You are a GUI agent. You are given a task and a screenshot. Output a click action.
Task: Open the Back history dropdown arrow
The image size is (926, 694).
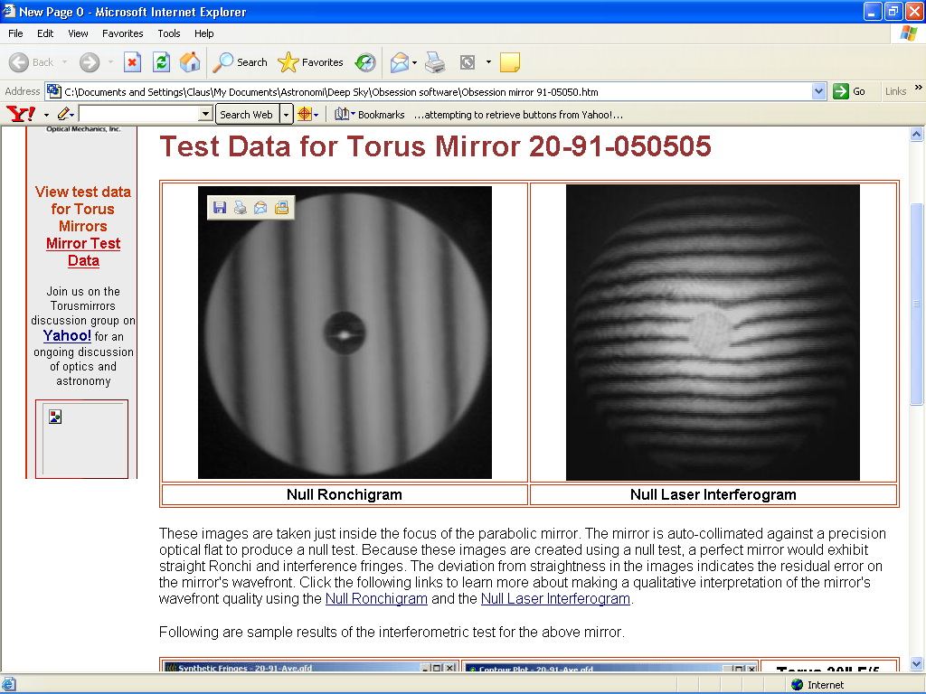point(64,62)
